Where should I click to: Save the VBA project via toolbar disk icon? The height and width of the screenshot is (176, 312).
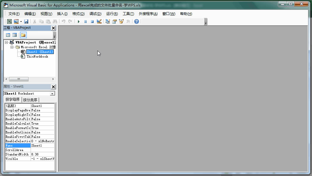pyautogui.click(x=26, y=21)
